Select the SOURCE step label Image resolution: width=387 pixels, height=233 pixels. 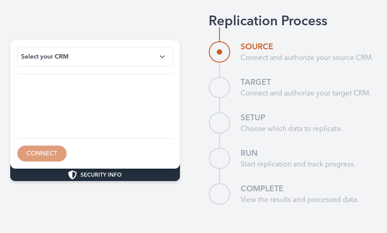[x=257, y=47]
